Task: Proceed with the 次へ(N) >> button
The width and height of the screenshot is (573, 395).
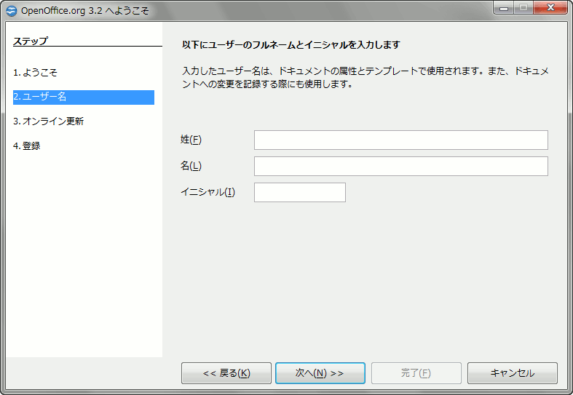Action: (320, 373)
